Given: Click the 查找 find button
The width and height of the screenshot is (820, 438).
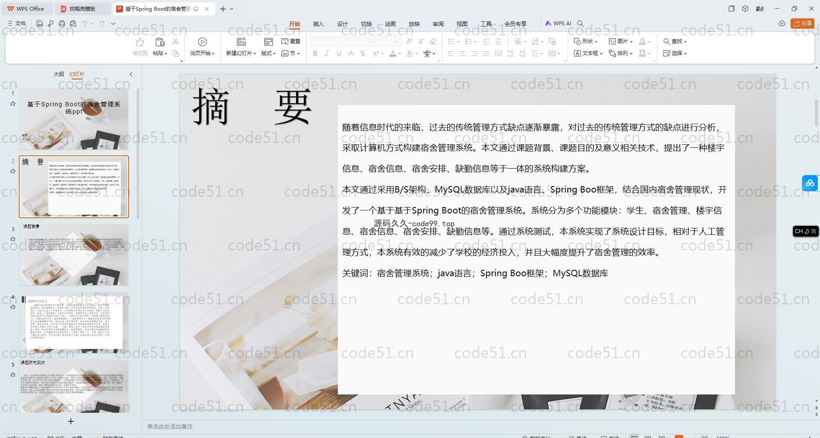Looking at the screenshot, I should pyautogui.click(x=675, y=41).
